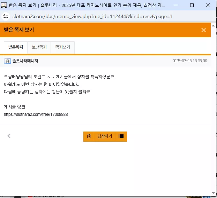The width and height of the screenshot is (217, 198).
Task: Click the 받은 쪽지 보기 header title
Action: [x=19, y=30]
